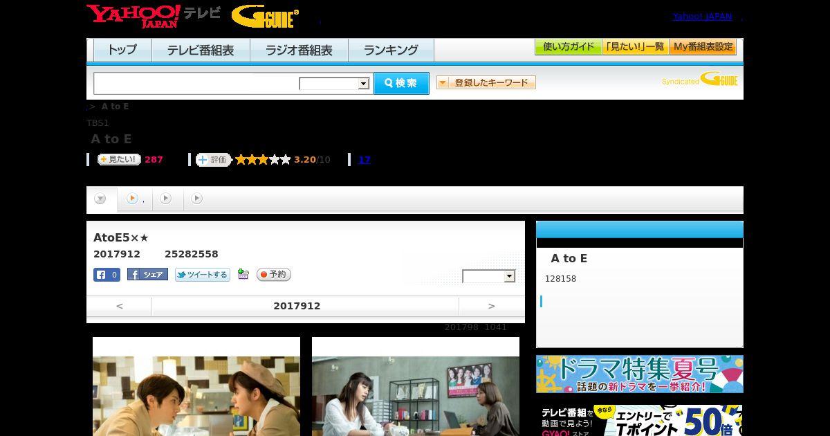Open the テレビ番組表 tab
This screenshot has width=830, height=436.
pyautogui.click(x=201, y=50)
